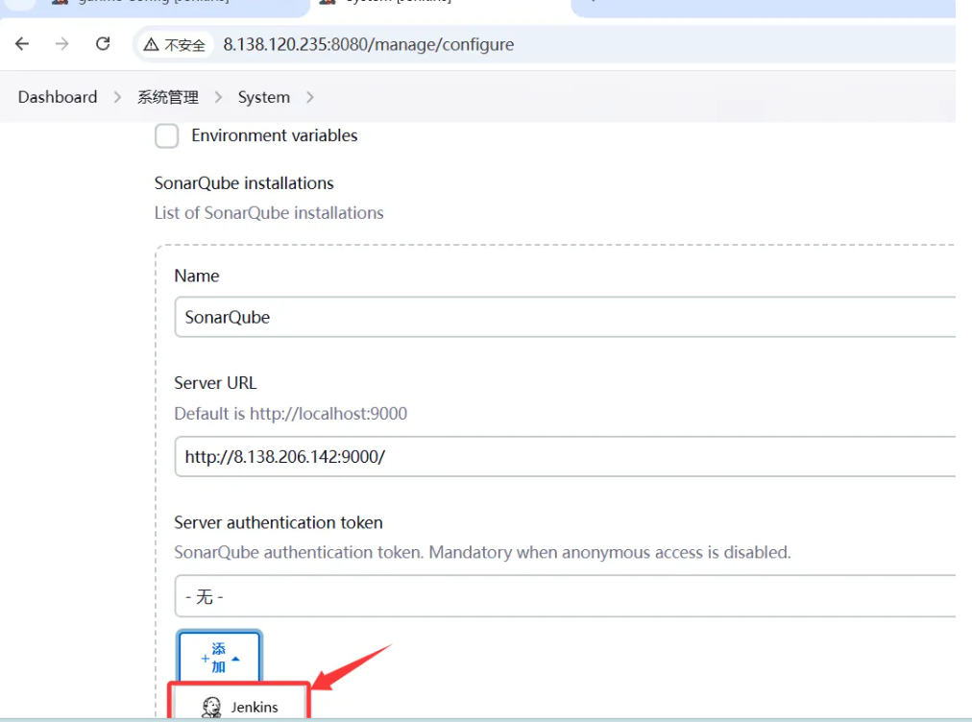Open the server authentication token dropdown

click(x=565, y=596)
